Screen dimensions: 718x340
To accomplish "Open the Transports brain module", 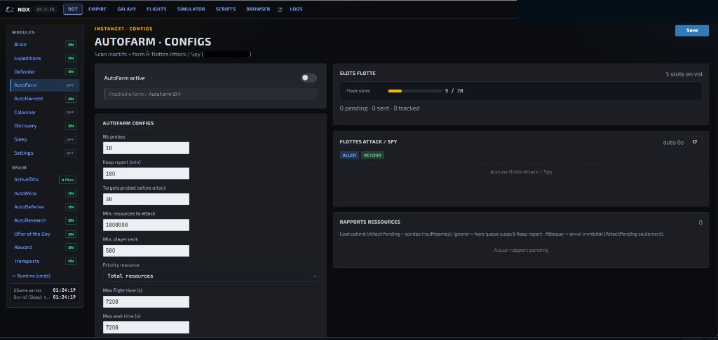I will (44, 262).
